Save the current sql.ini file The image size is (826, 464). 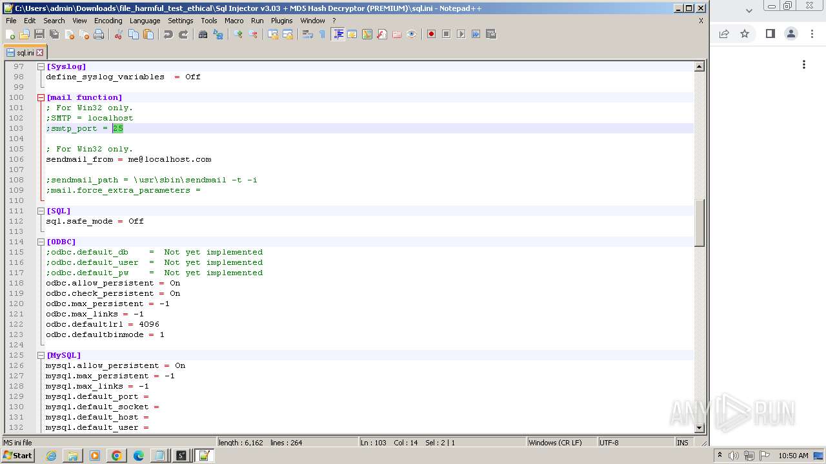pos(39,34)
